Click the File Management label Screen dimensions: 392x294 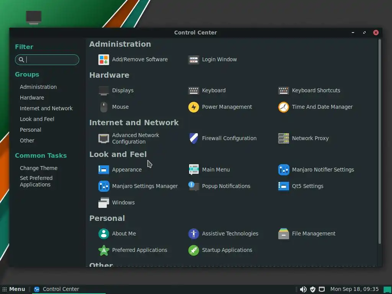pos(314,234)
